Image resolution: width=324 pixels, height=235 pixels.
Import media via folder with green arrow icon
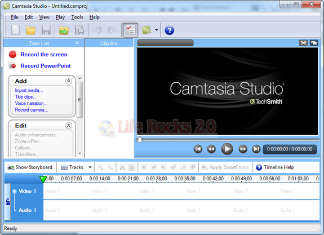(64, 30)
